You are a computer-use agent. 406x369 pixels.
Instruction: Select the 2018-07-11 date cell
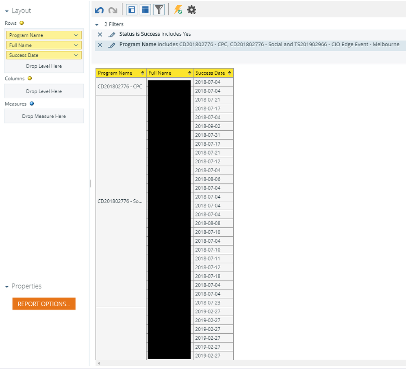tap(213, 259)
